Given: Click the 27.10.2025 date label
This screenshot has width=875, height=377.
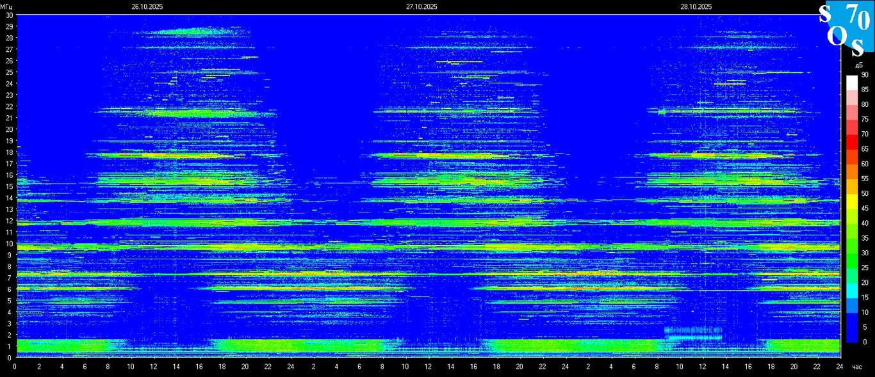Looking at the screenshot, I should pyautogui.click(x=421, y=6).
